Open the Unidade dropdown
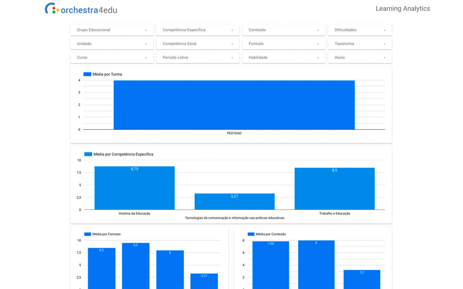Screen dimensions: 463x289 pos(112,44)
